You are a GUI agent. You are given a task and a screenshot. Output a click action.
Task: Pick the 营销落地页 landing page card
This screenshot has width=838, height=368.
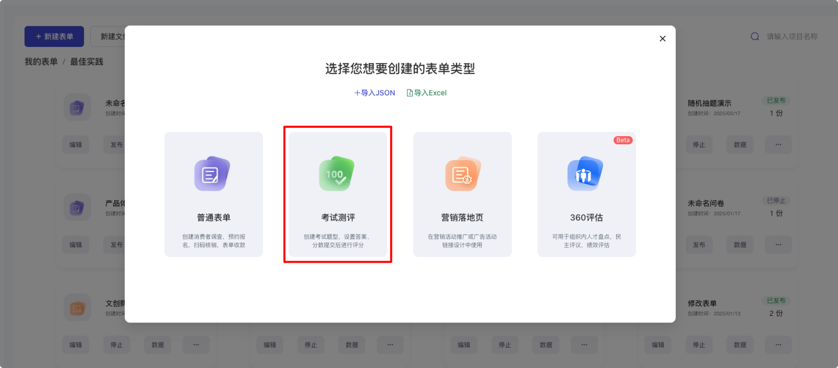[x=462, y=194]
